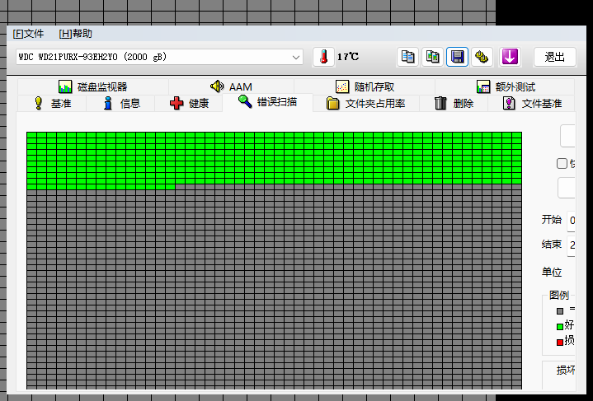Click the purple download arrow icon
The height and width of the screenshot is (401, 593).
click(510, 57)
